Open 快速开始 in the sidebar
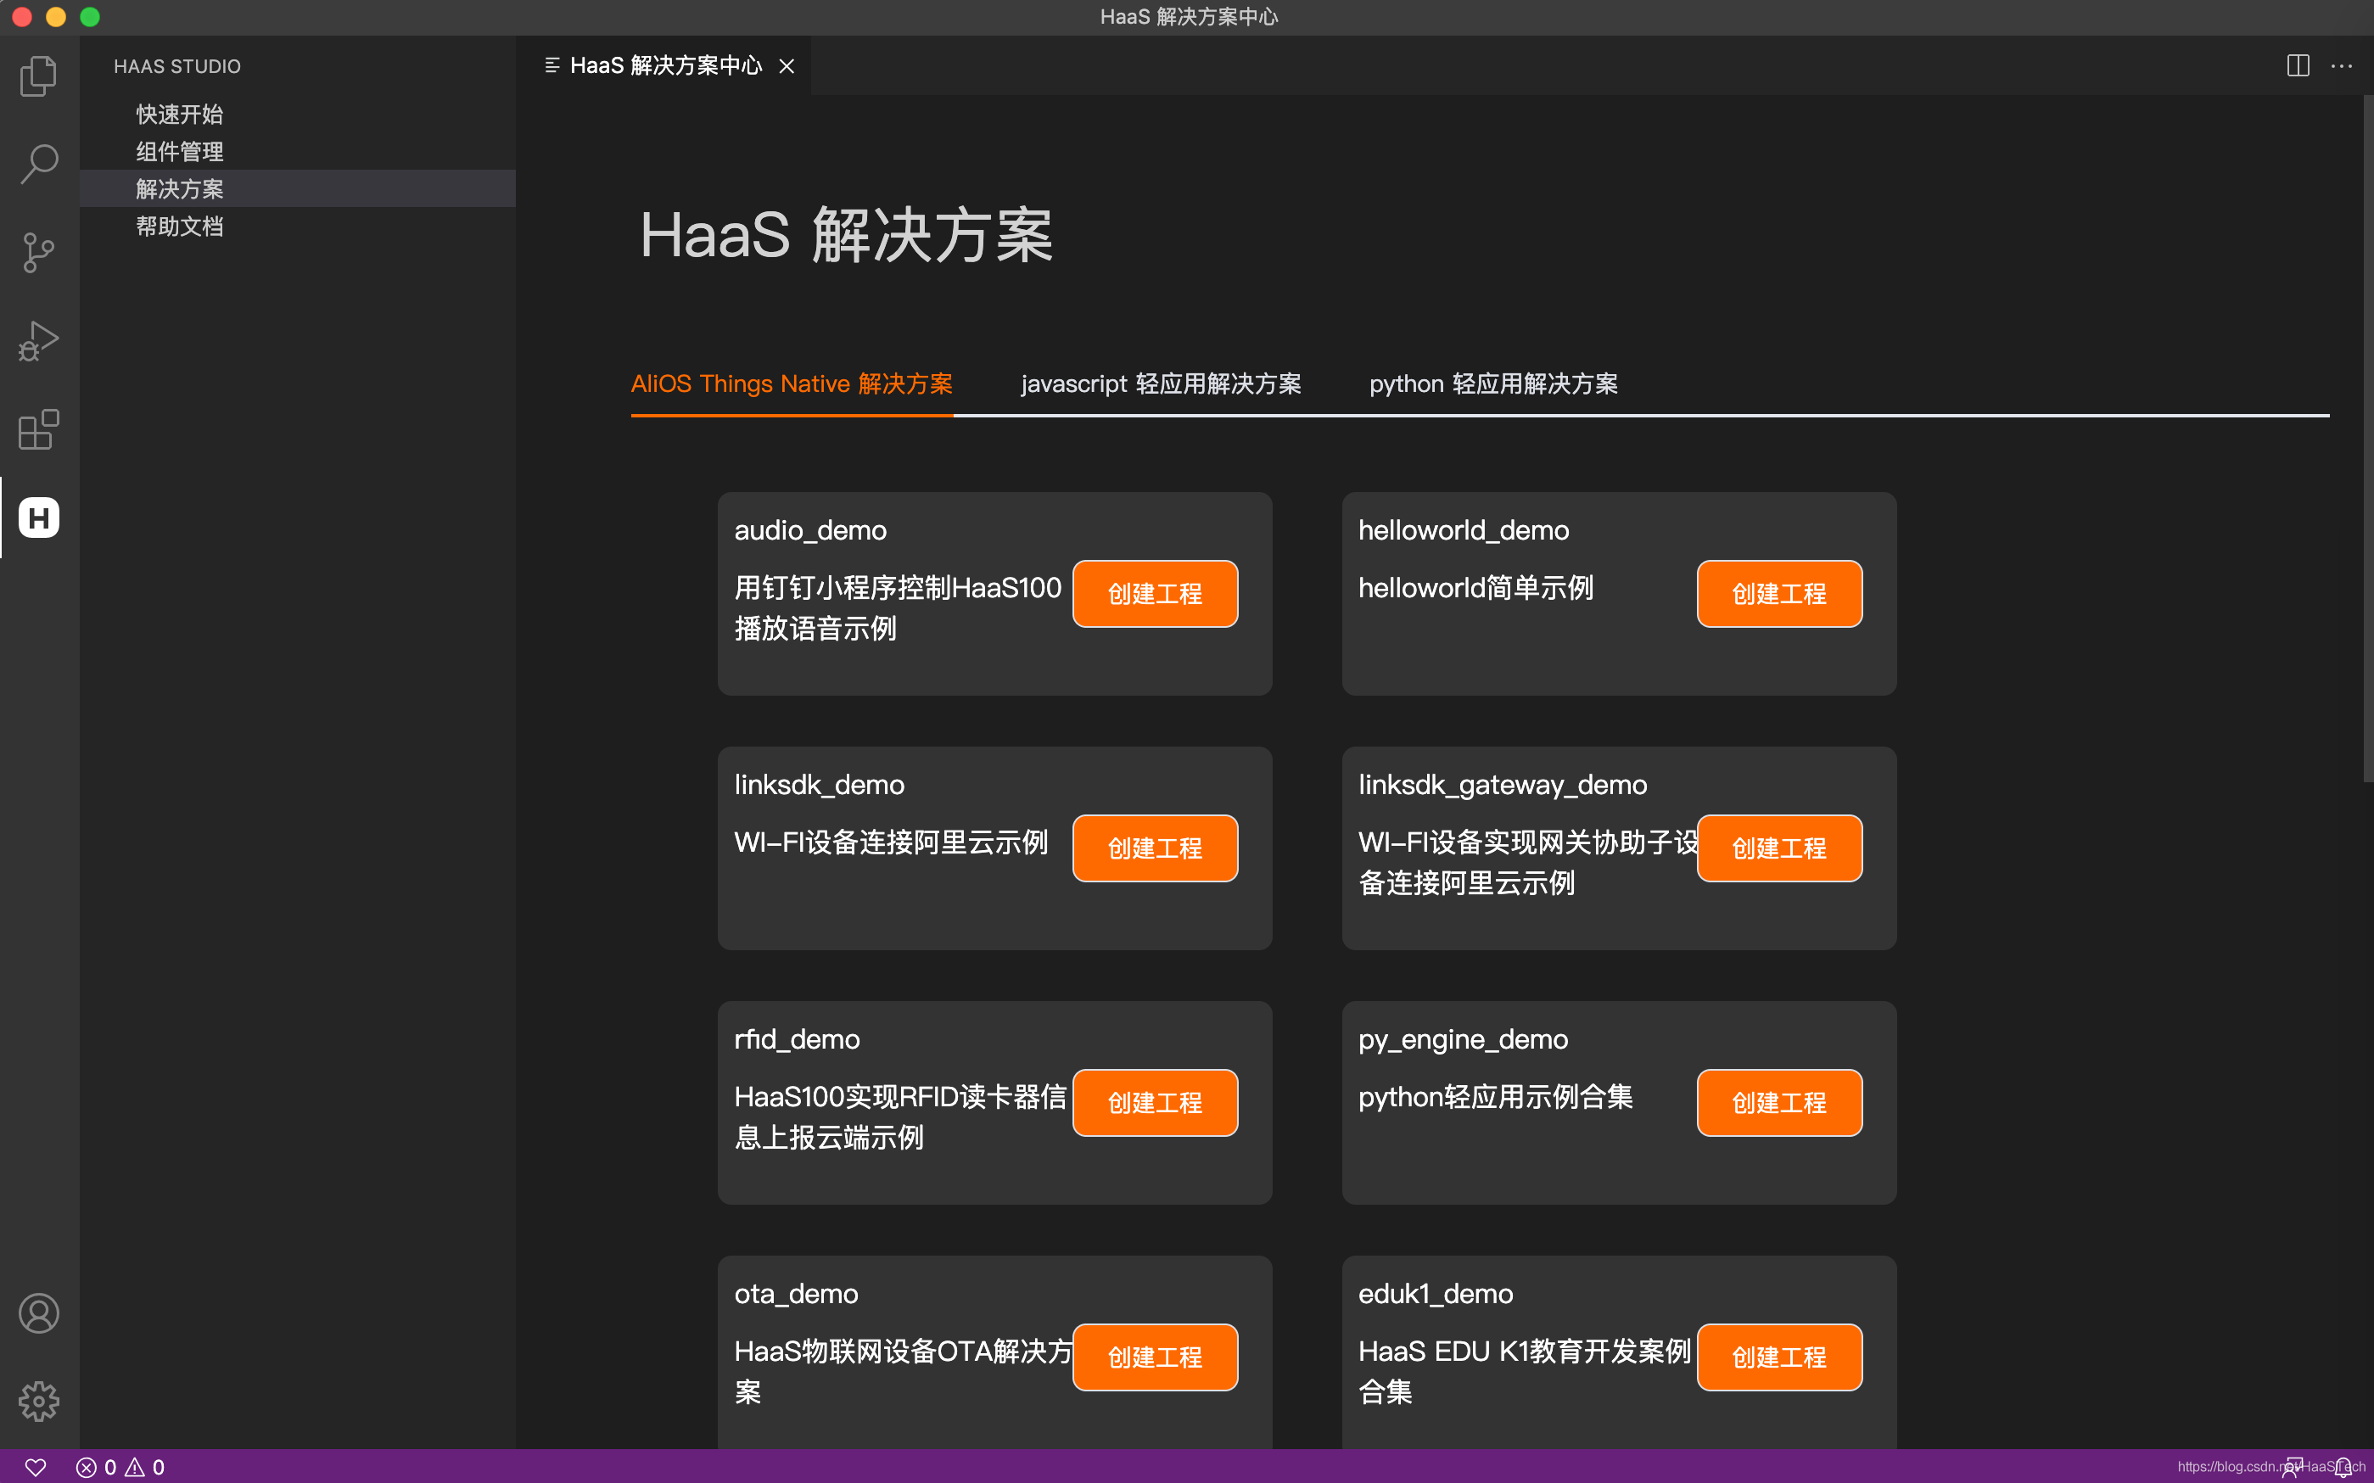The image size is (2374, 1483). (x=178, y=114)
